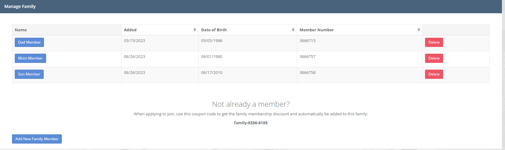Select the Not already a member heading

[x=251, y=104]
